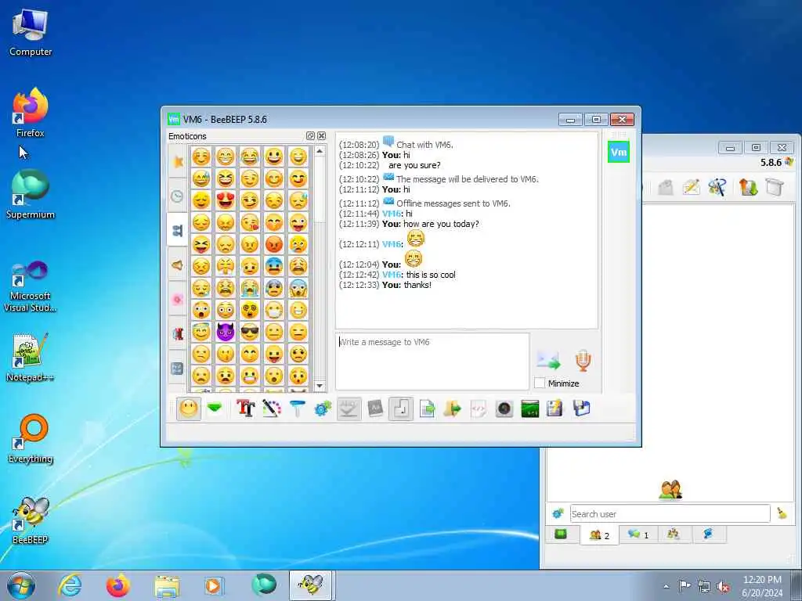
Task: Open the green grid tab in main window
Action: tap(561, 534)
